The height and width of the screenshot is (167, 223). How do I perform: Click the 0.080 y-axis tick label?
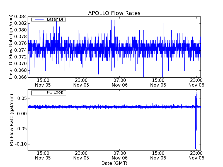[x=20, y=30]
